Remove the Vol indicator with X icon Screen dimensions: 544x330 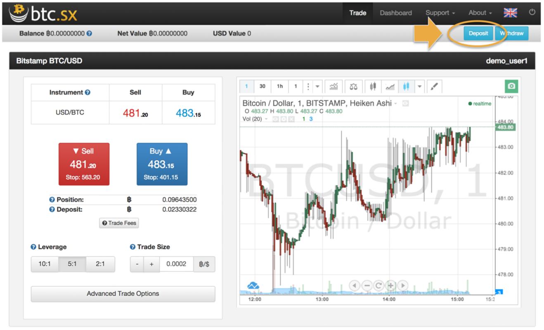click(291, 119)
